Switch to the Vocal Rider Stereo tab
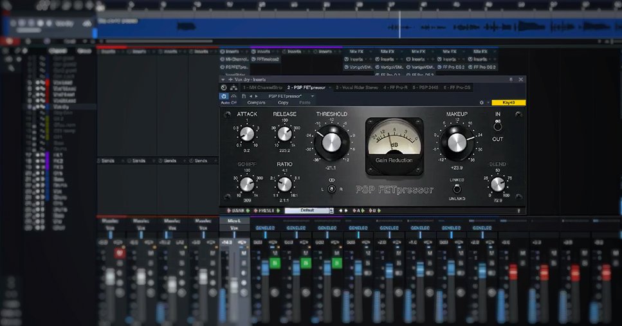The height and width of the screenshot is (326, 622). pos(357,87)
